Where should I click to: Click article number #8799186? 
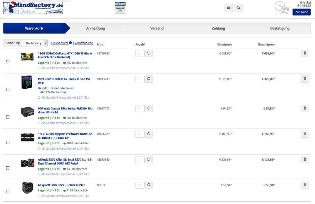pyautogui.click(x=103, y=53)
